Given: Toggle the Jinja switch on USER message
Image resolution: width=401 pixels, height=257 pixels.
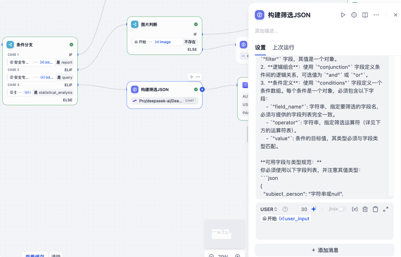Looking at the screenshot, I should point(342,209).
